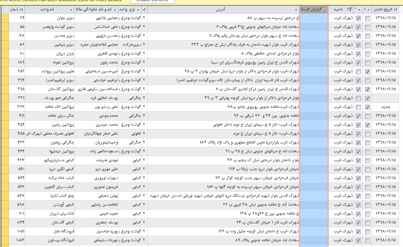The image size is (403, 247).
Task: Click empty تاریخ اعتبار cell of row ۳۲۱
Action: 385,98
